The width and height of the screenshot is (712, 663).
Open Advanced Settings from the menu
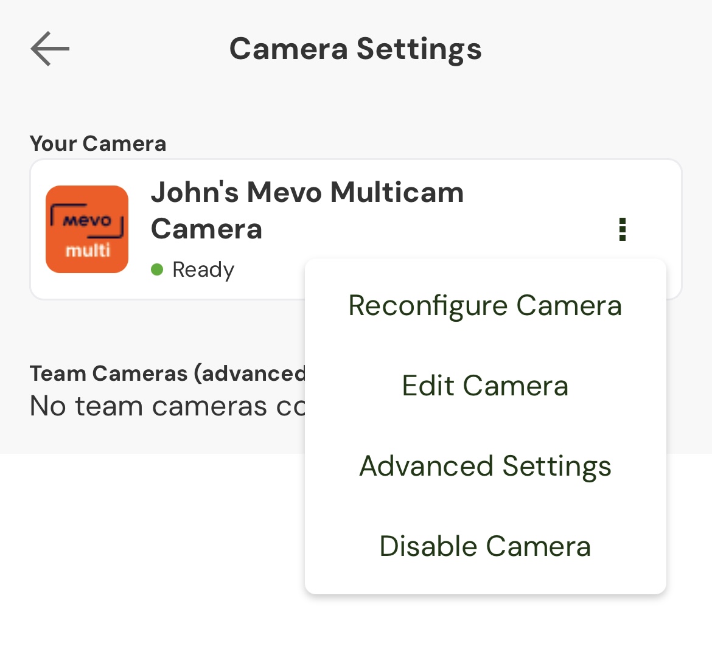[486, 466]
